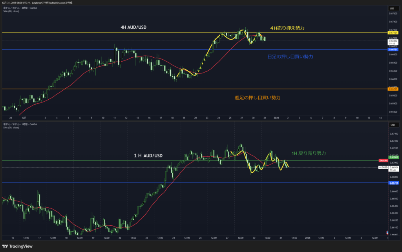Select the "4H AUD/USD" text annotation

point(134,28)
